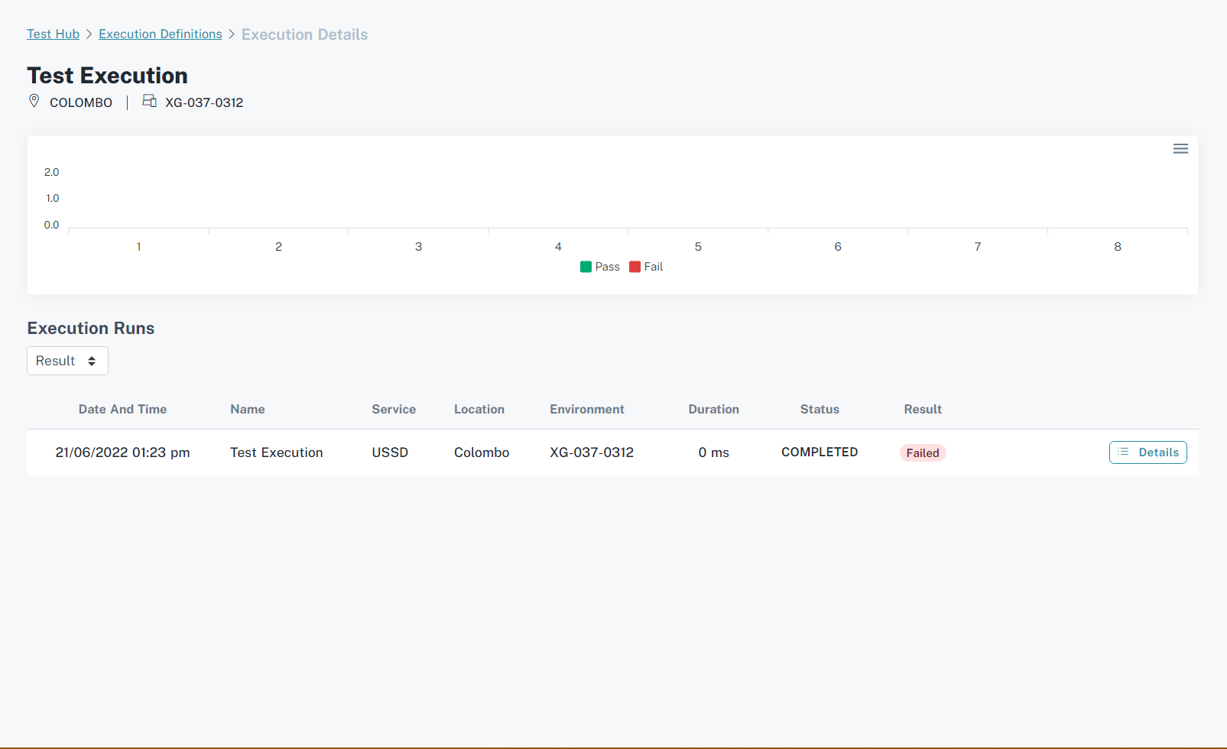The image size is (1227, 749).
Task: Select the 21/06/2022 01:23 pm run row
Action: [x=122, y=452]
